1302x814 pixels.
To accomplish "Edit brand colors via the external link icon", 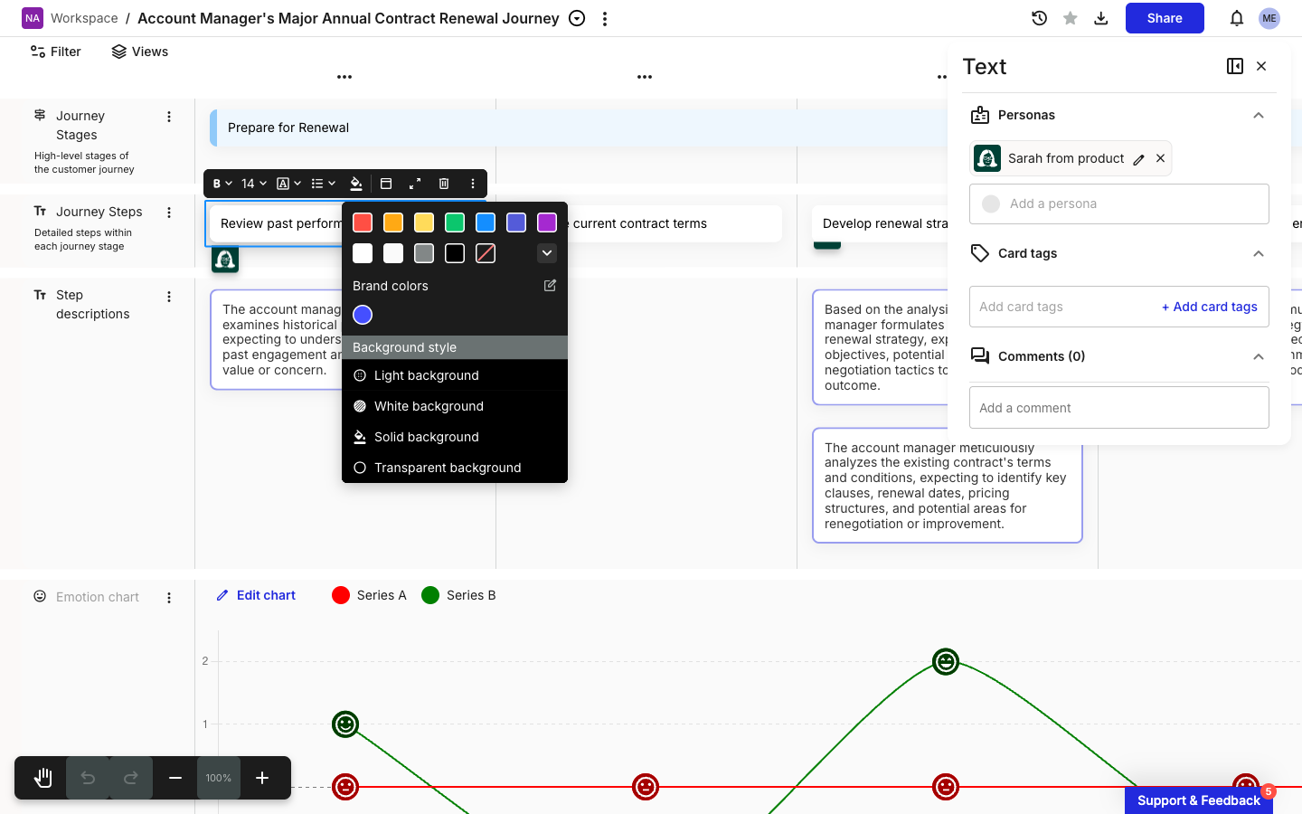I will pos(550,285).
